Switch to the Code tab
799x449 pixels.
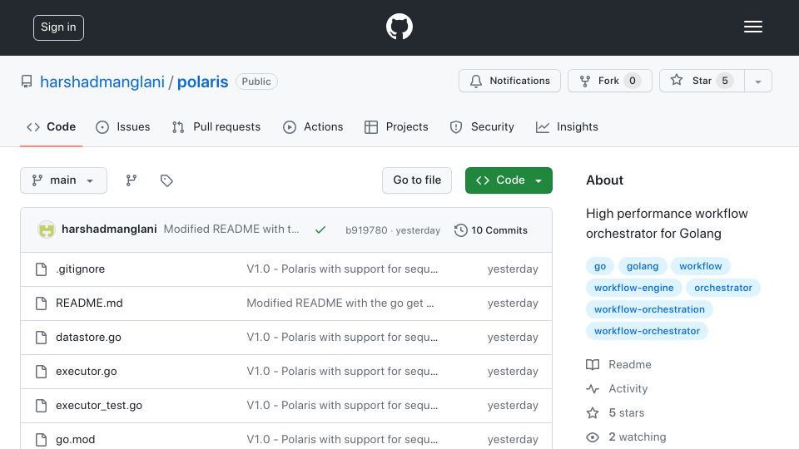pyautogui.click(x=51, y=126)
